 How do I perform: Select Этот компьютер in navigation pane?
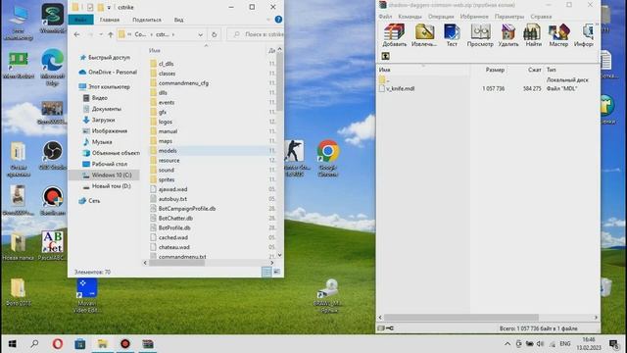[109, 86]
